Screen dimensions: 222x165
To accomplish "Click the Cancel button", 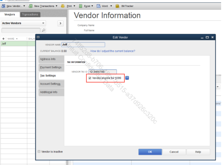I will pos(174,152).
